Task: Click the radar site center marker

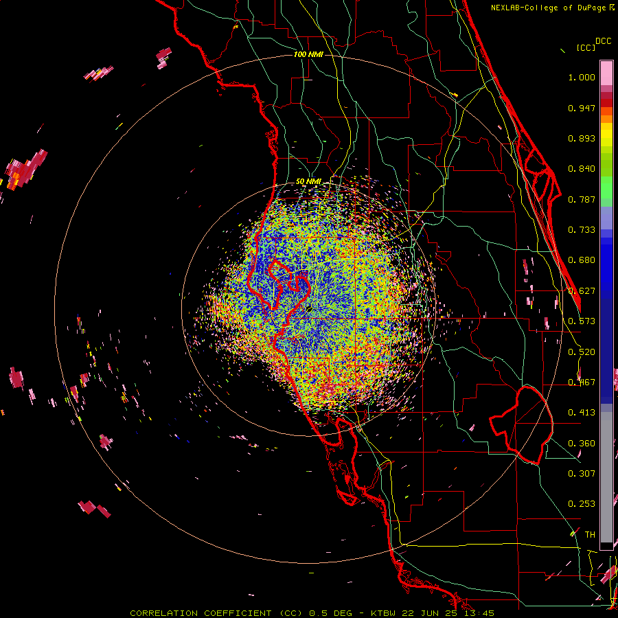Action: click(308, 310)
